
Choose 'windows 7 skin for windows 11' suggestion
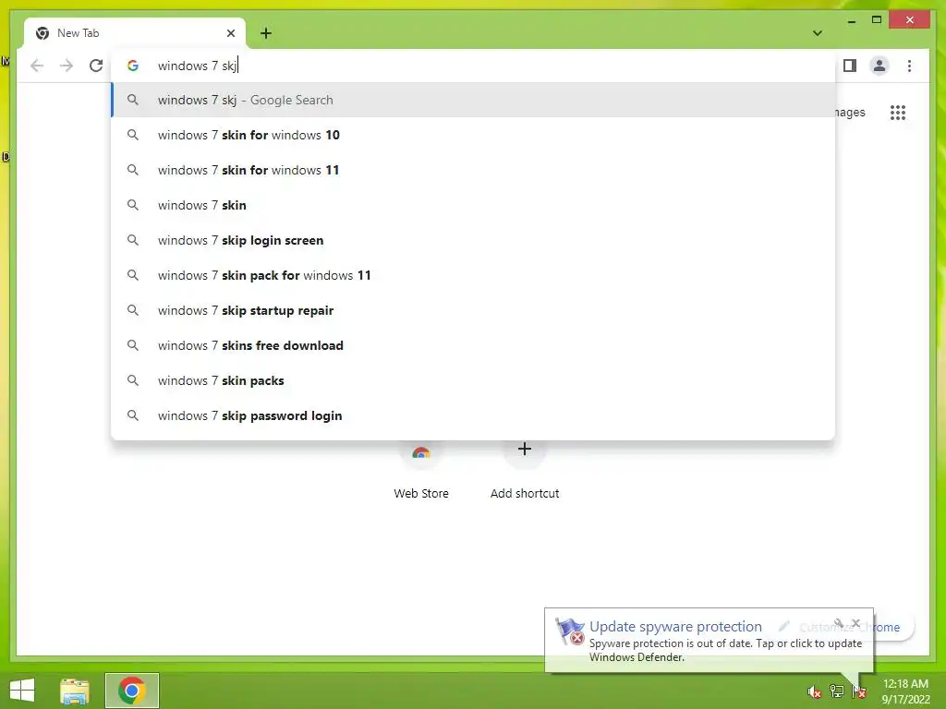coord(473,170)
